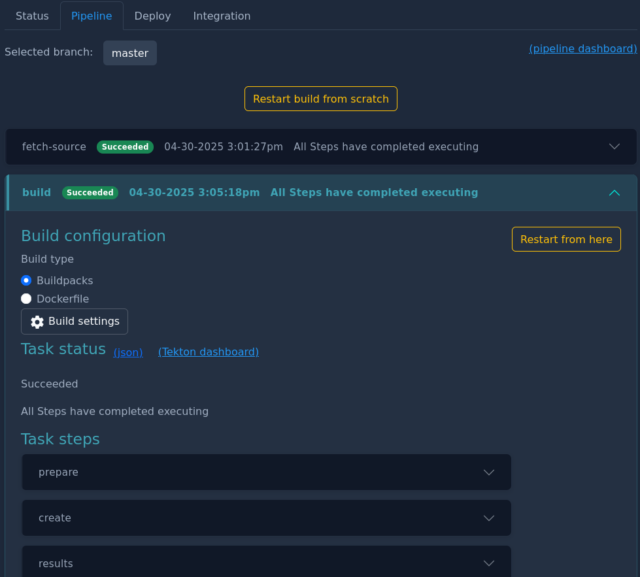Open Build settings
This screenshot has width=640, height=577.
[75, 321]
